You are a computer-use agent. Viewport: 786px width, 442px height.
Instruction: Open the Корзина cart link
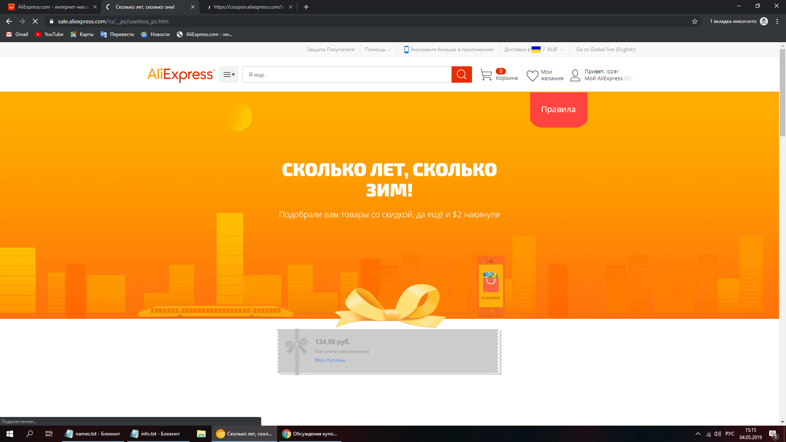pyautogui.click(x=507, y=78)
